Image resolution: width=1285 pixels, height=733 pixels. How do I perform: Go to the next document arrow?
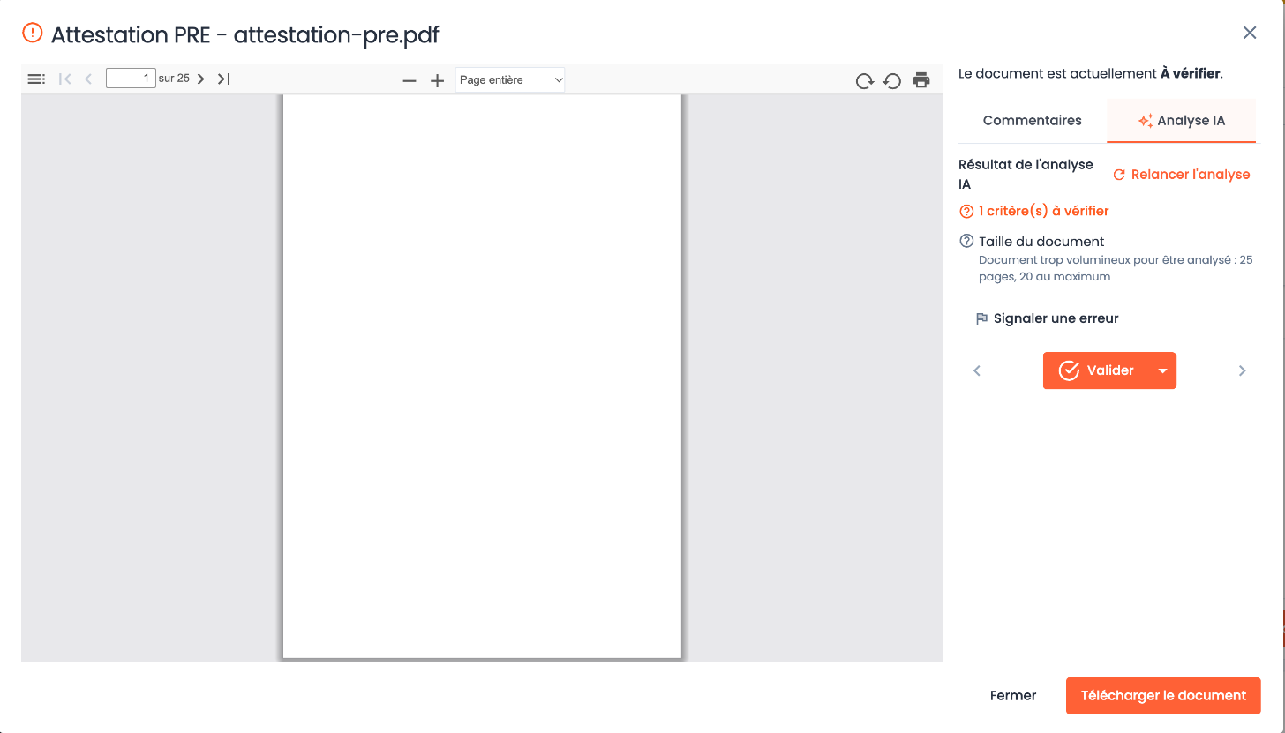(1242, 370)
